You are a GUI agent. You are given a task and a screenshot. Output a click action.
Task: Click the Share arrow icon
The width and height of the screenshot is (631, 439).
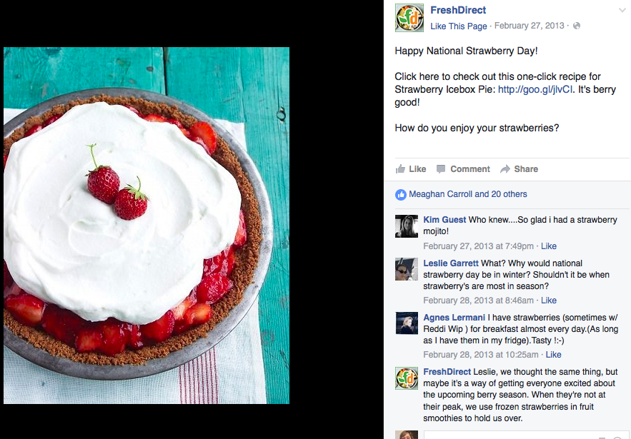[505, 169]
